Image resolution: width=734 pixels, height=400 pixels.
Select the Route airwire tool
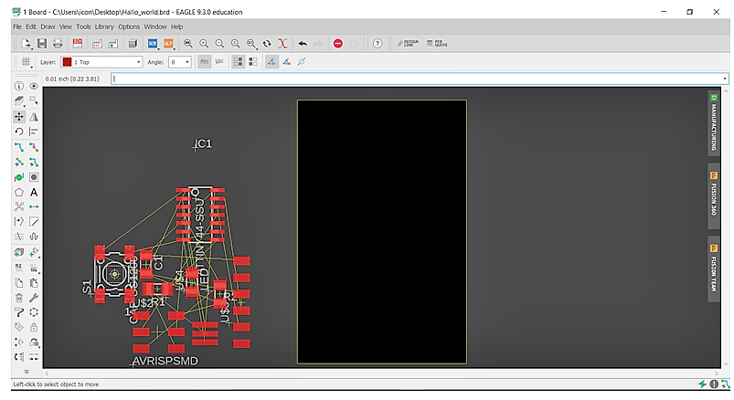tap(18, 147)
